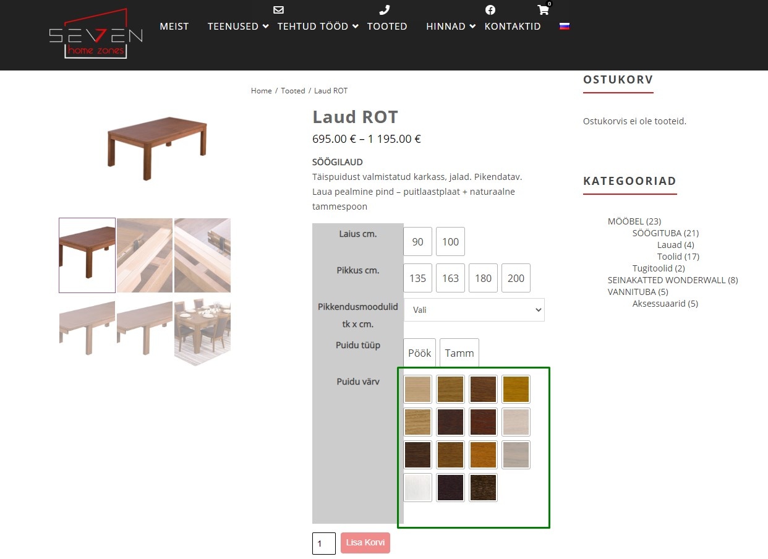Screen dimensions: 768x559
Task: Select length option 163 cm
Action: [450, 278]
